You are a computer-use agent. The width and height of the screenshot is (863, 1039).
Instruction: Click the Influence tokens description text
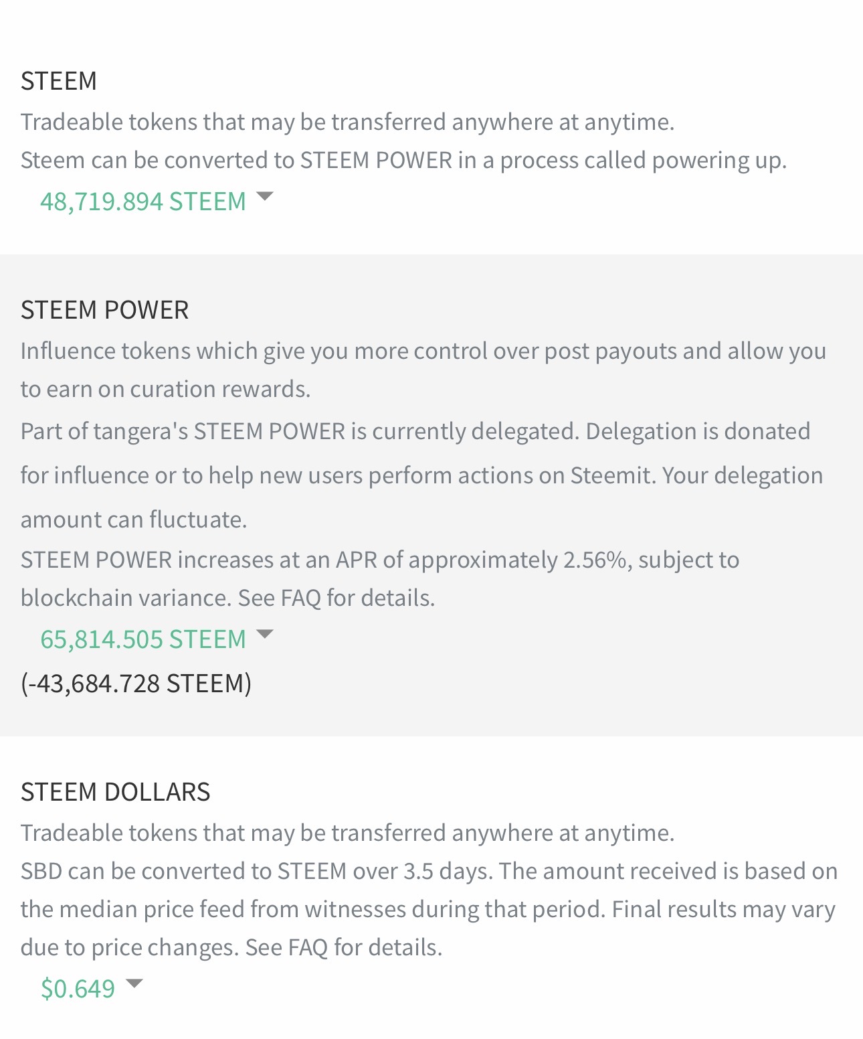(423, 370)
